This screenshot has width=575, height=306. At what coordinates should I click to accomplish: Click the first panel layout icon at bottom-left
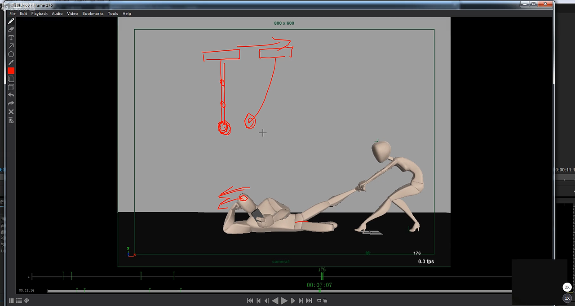tap(12, 301)
